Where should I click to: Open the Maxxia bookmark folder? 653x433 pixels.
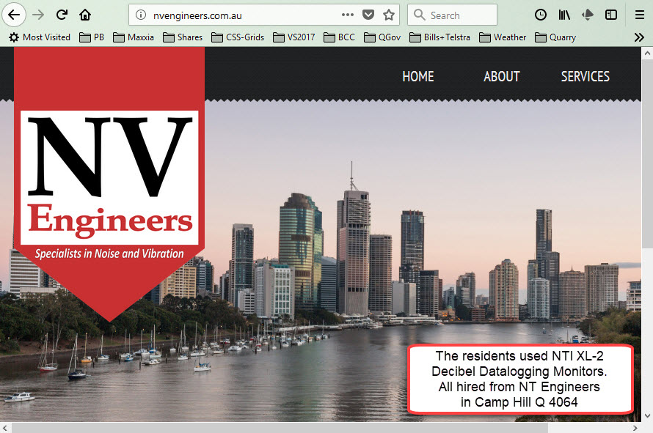click(x=134, y=37)
